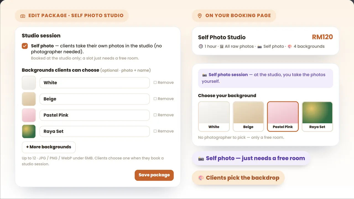The width and height of the screenshot is (354, 199).
Task: Click the camera icon before Self photo in summary
Action: coord(260,46)
